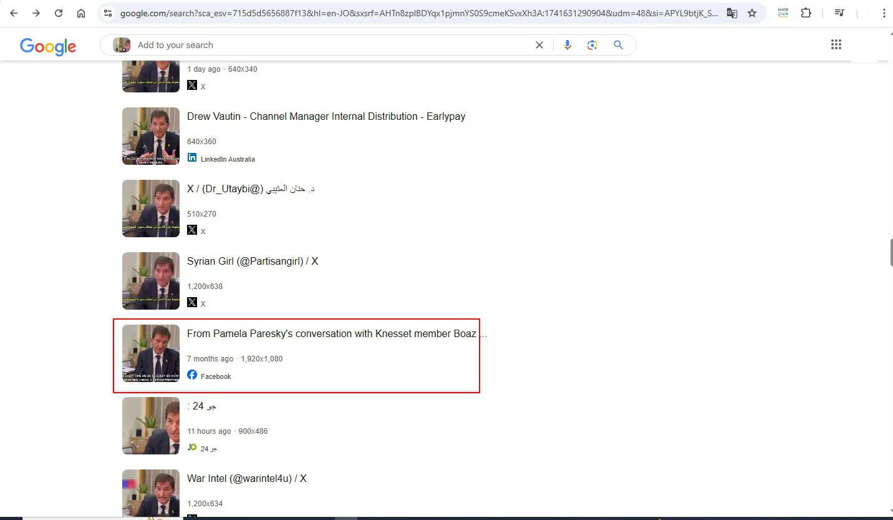893x520 pixels.
Task: Go forward in browser history
Action: click(x=36, y=13)
